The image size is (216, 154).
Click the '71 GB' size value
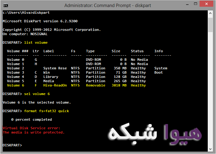[x=121, y=72]
